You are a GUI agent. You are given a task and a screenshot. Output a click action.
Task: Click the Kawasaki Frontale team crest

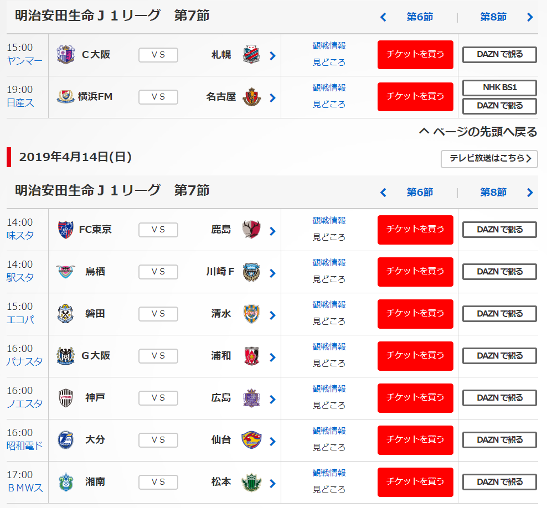pos(251,272)
